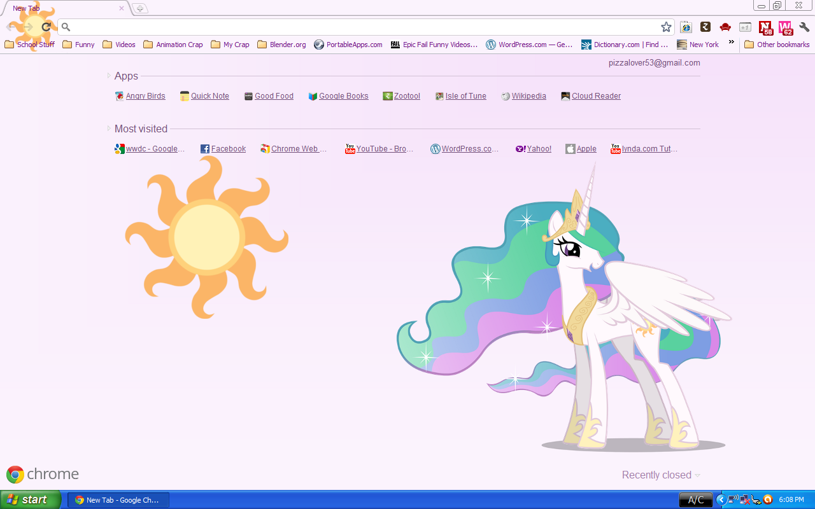Open the Facebook most visited link
The image size is (815, 509).
tap(223, 149)
